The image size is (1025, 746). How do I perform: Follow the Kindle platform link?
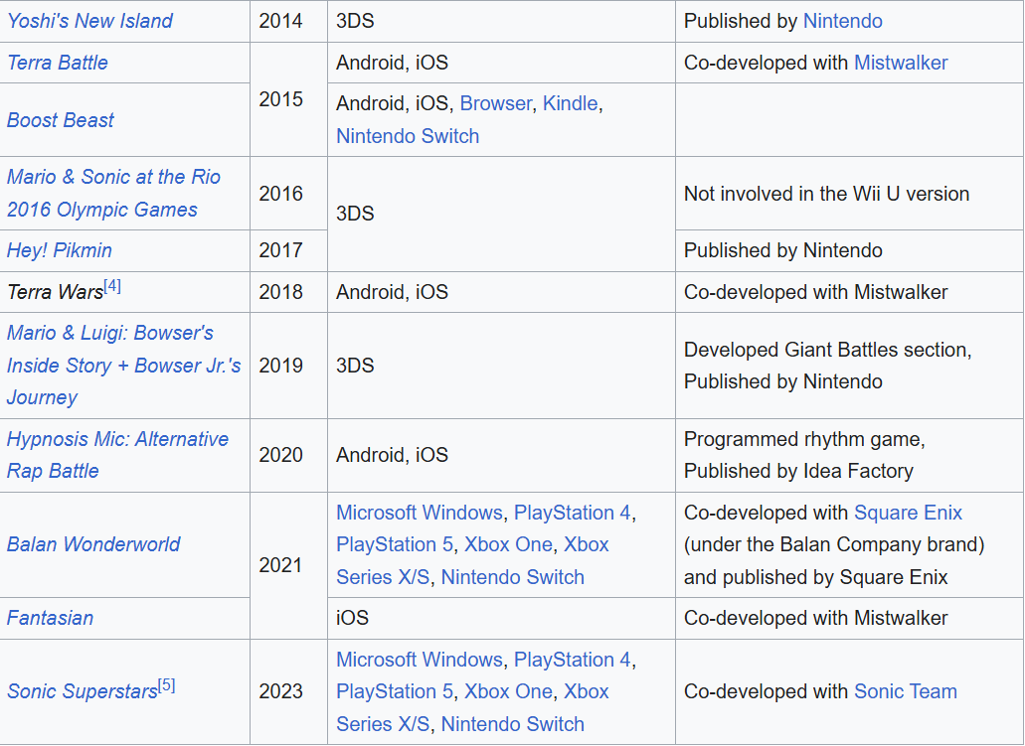point(570,103)
